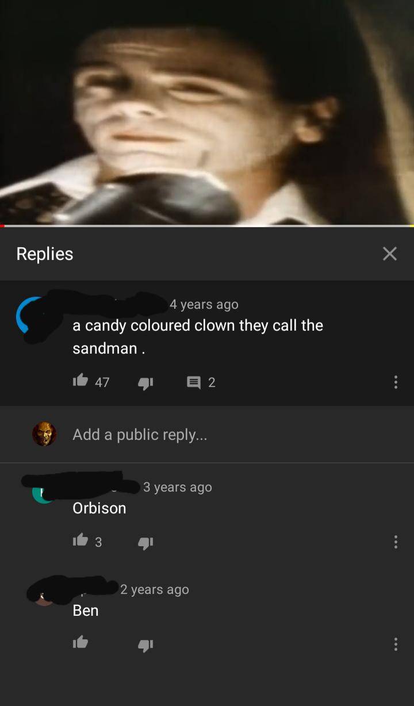Open the Ben commenter's avatar
The height and width of the screenshot is (706, 414).
(x=44, y=596)
